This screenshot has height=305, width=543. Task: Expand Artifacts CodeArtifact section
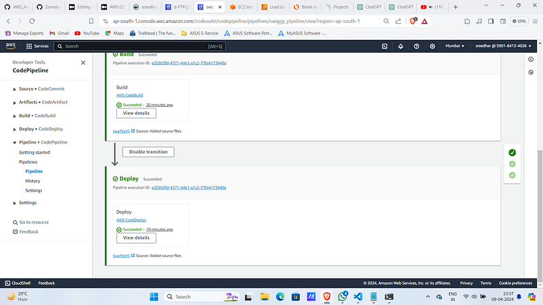coord(14,102)
